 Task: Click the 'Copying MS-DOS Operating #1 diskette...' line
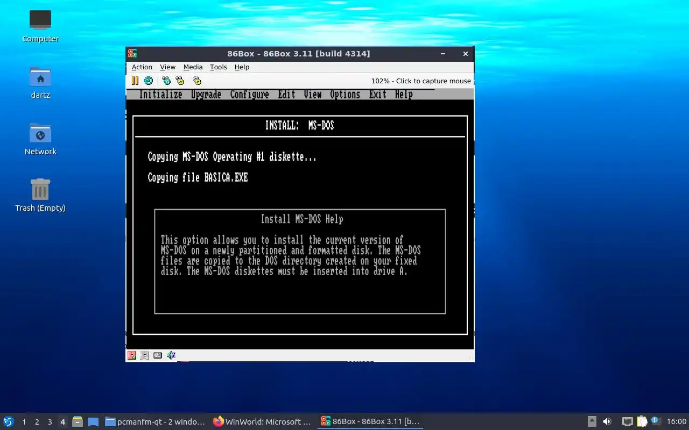232,157
